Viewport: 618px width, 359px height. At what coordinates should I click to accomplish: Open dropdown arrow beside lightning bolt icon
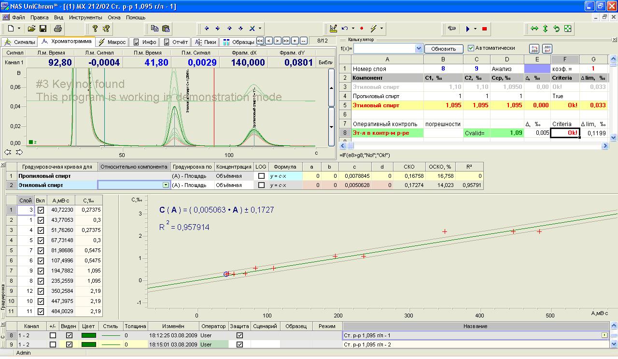click(382, 29)
